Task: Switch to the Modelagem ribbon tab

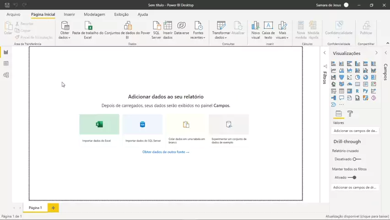Action: 94,15
